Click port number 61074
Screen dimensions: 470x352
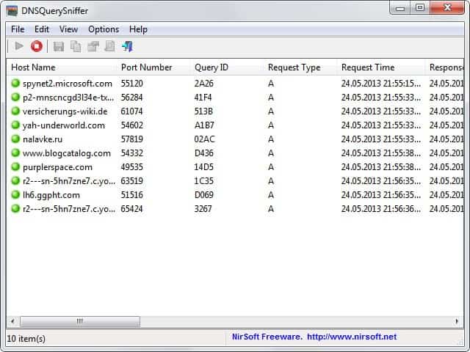point(132,111)
